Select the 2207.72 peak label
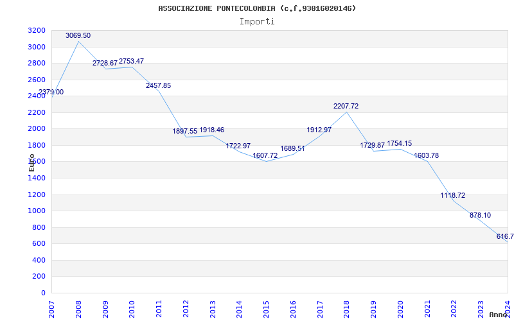514x321 pixels. (x=346, y=106)
